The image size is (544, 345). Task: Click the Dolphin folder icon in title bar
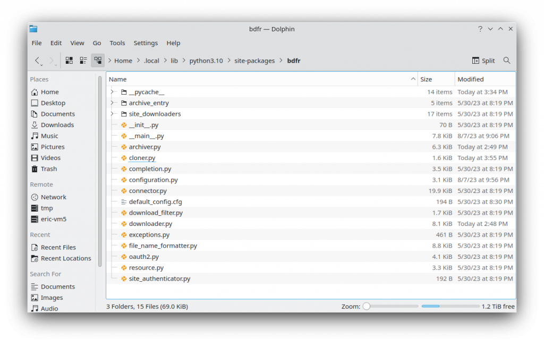click(33, 29)
